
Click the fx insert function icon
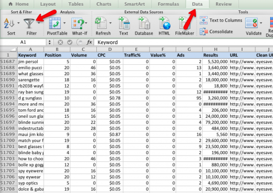[89, 42]
